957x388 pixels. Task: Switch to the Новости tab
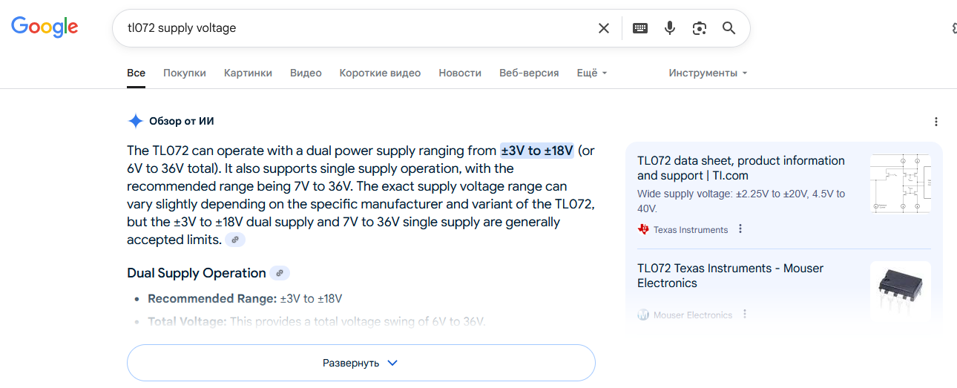pos(460,73)
